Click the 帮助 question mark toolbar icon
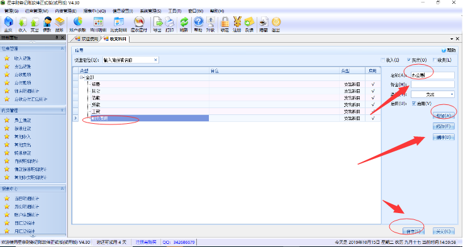The height and width of the screenshot is (247, 463). point(198,25)
